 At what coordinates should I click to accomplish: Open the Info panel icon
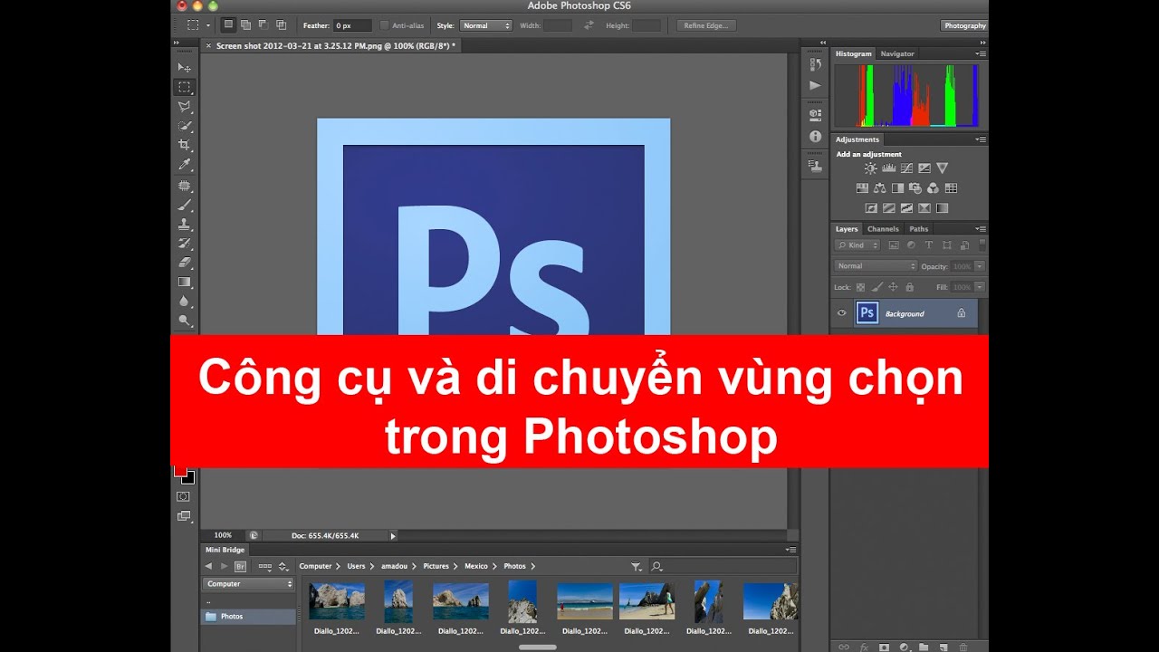[x=815, y=136]
